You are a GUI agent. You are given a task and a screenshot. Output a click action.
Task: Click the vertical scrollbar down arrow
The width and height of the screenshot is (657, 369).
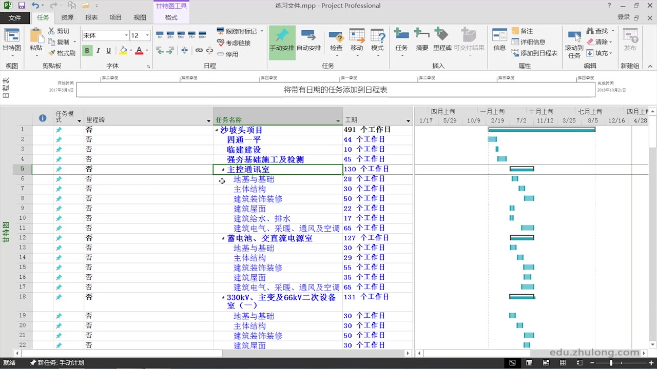[x=653, y=345]
